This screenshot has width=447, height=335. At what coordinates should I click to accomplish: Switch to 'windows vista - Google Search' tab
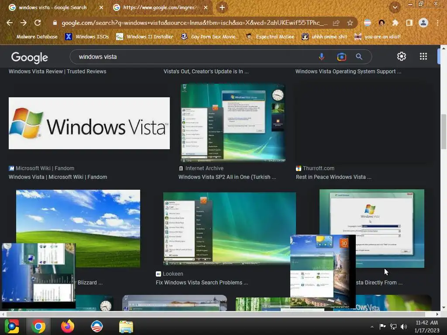click(53, 7)
